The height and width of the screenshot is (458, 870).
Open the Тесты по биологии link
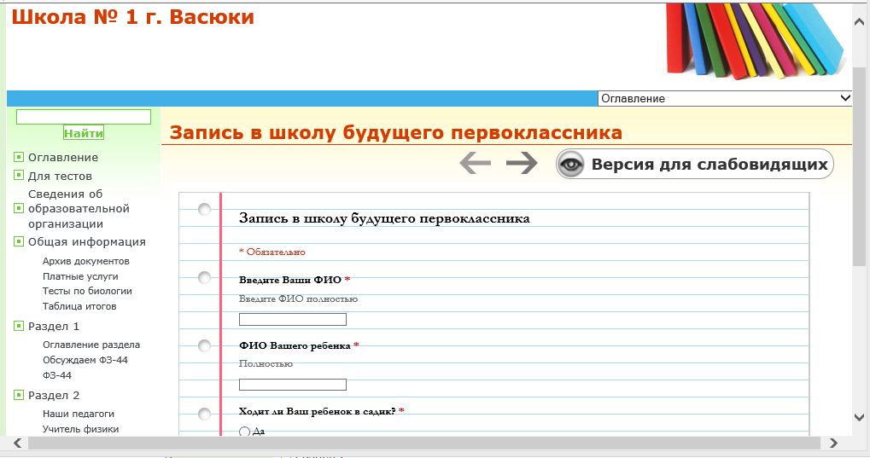(87, 291)
